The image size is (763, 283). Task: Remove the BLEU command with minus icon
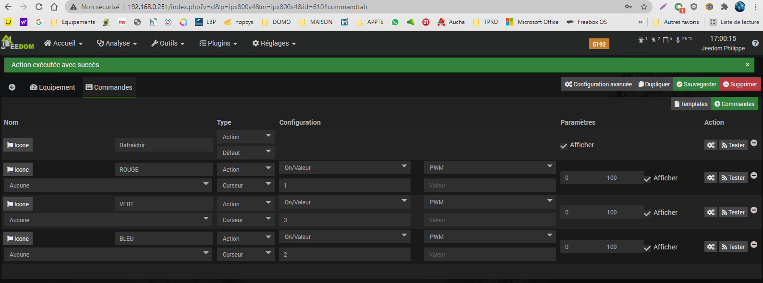(x=754, y=245)
